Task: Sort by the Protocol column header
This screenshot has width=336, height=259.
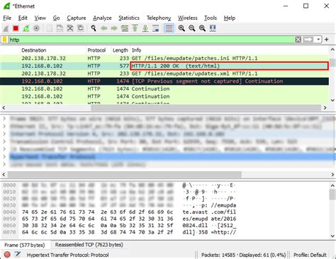Action: click(x=99, y=50)
